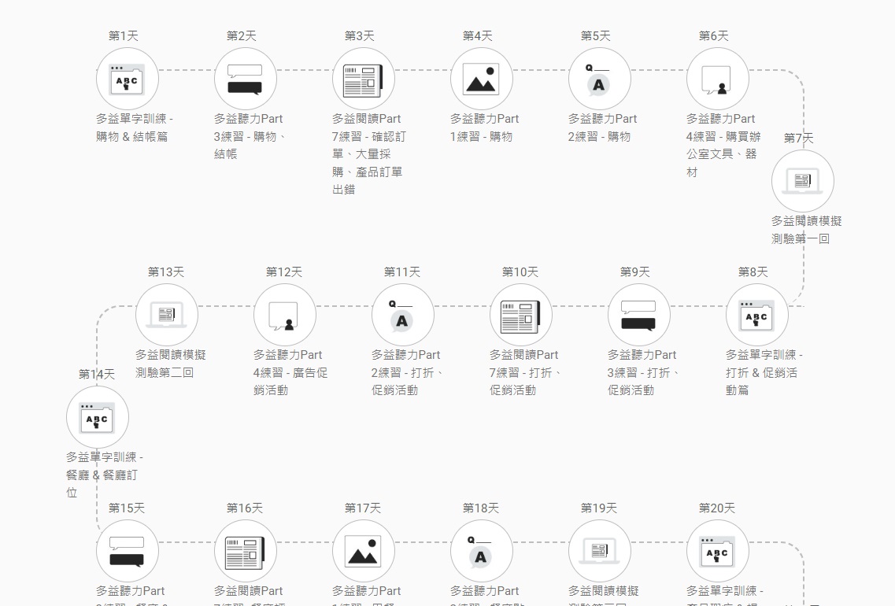
Task: Select the Day 1 vocabulary training icon
Action: (x=128, y=79)
